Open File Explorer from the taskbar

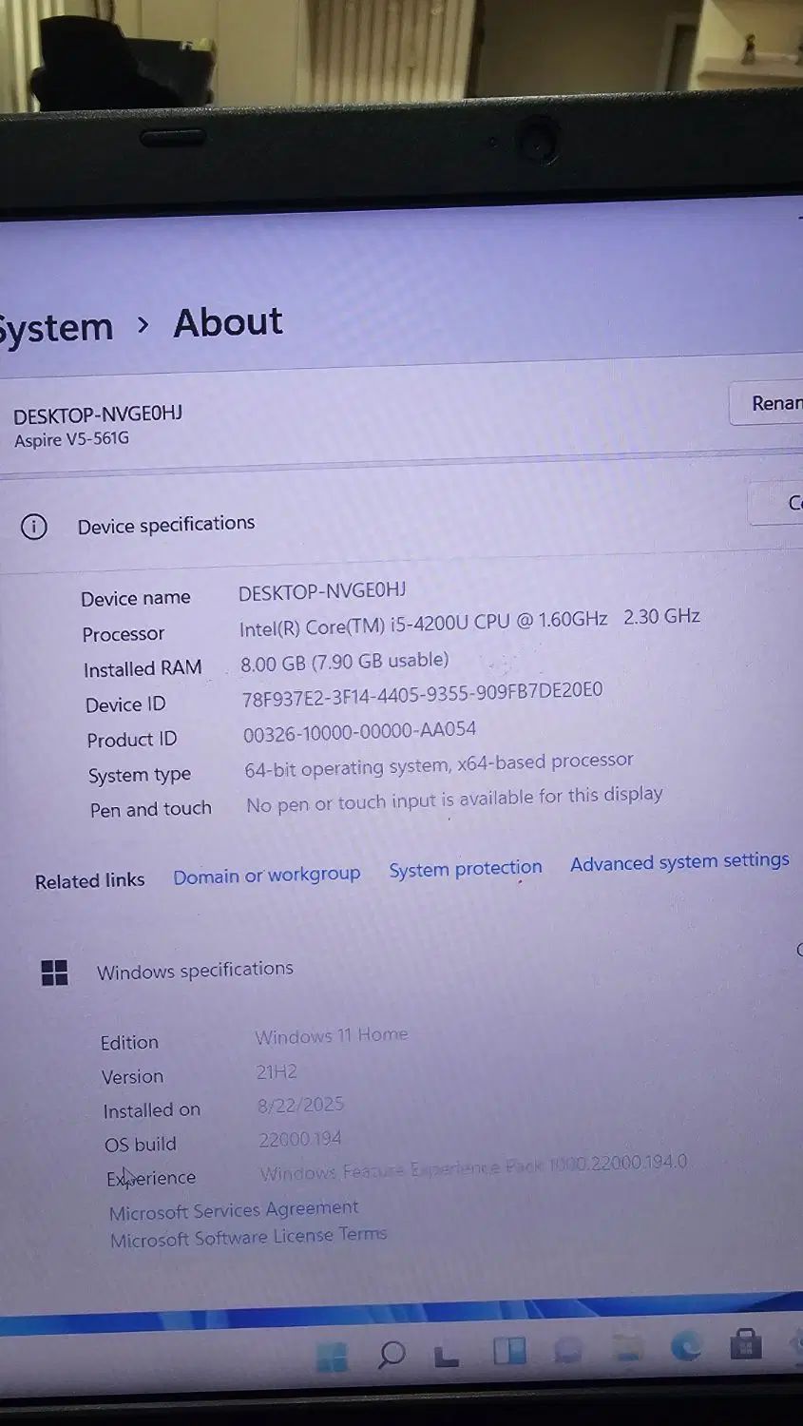628,1348
